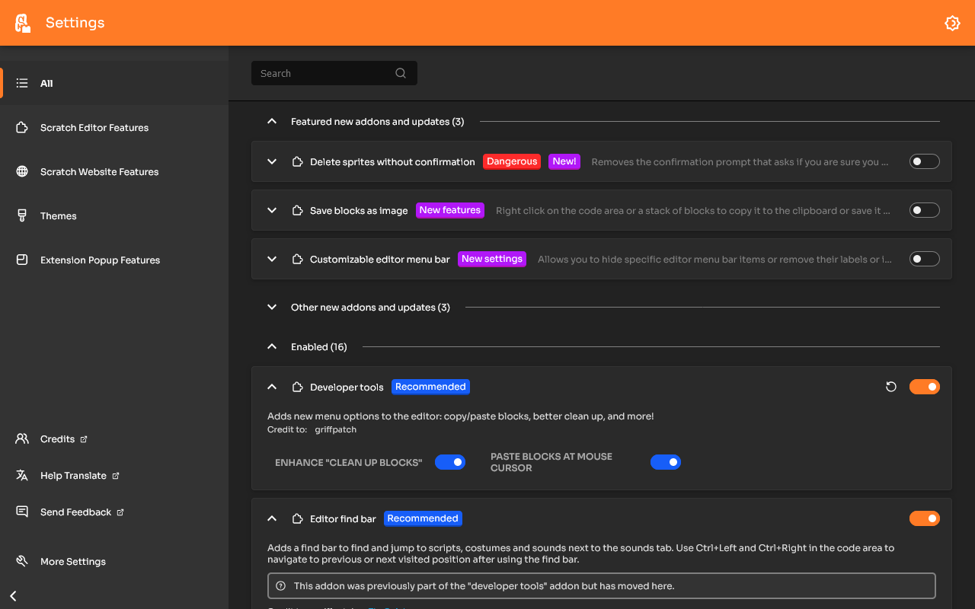Click the list icon beside All

pos(22,83)
